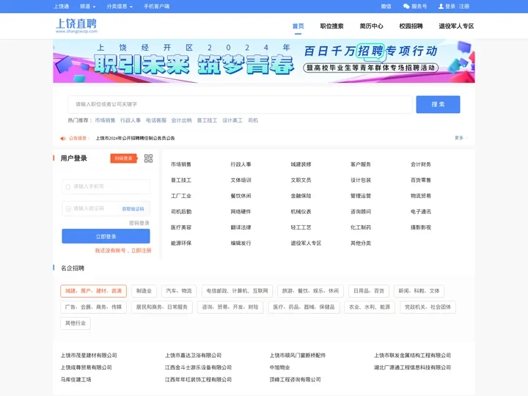Screen dimensions: 528x396
Task: Open company 江西金斗士游乐设备有限公司
Action: pos(198,367)
